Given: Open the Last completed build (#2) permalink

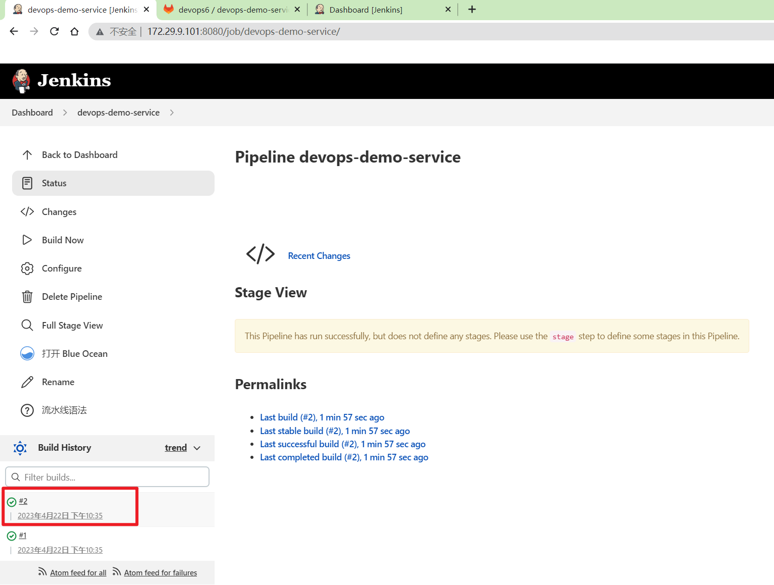Looking at the screenshot, I should click(344, 457).
